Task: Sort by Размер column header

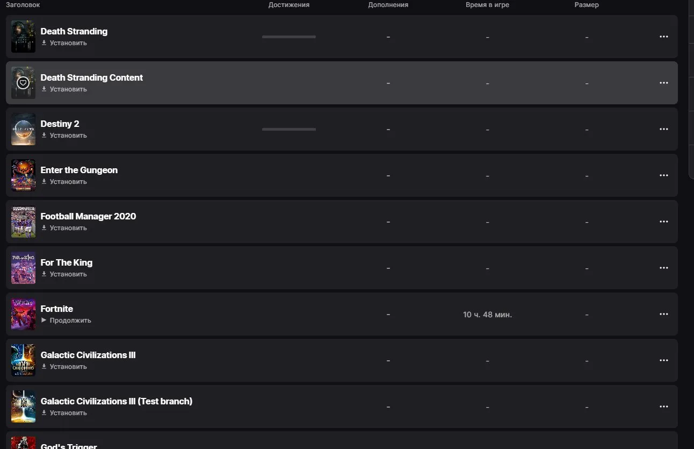Action: coord(587,5)
